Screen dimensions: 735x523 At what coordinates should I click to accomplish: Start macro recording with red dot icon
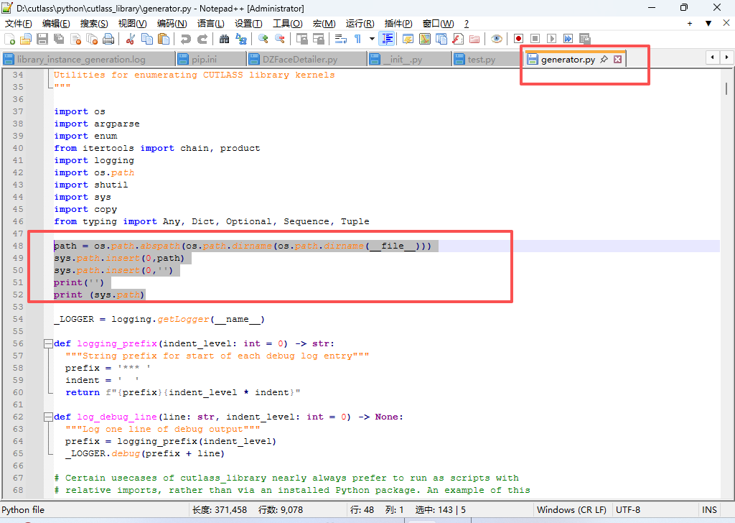point(518,39)
